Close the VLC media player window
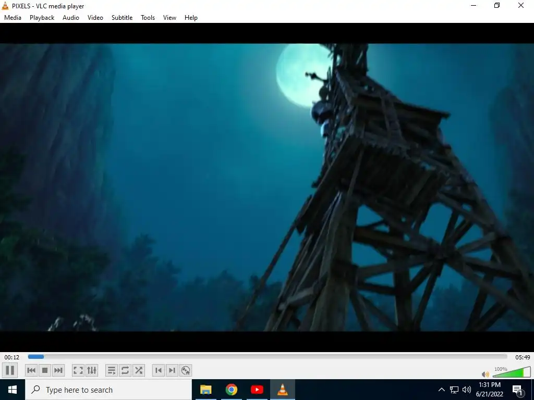 [521, 5]
